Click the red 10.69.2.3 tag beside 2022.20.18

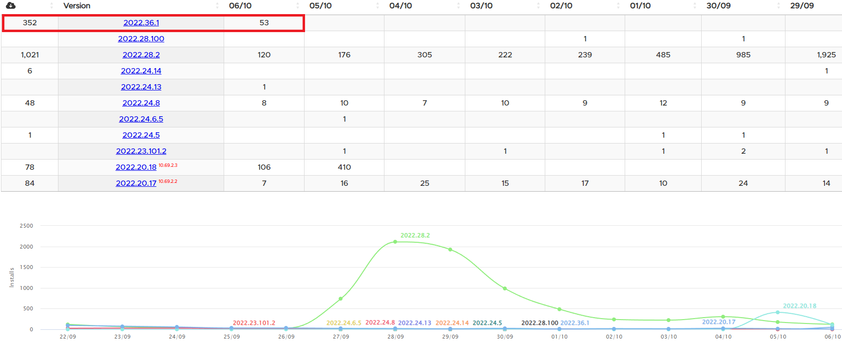[168, 165]
